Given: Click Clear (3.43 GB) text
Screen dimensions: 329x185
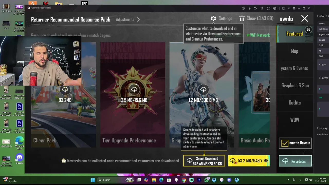Looking at the screenshot, I should (x=260, y=18).
